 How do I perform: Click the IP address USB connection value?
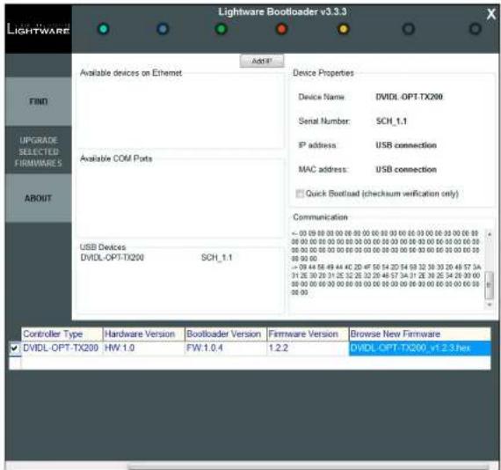[406, 145]
